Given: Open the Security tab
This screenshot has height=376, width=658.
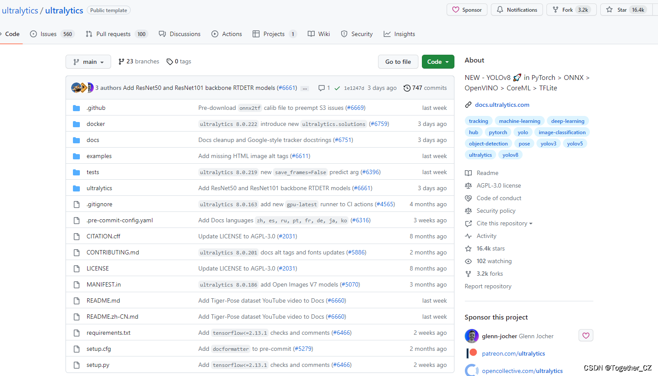Looking at the screenshot, I should click(x=357, y=34).
